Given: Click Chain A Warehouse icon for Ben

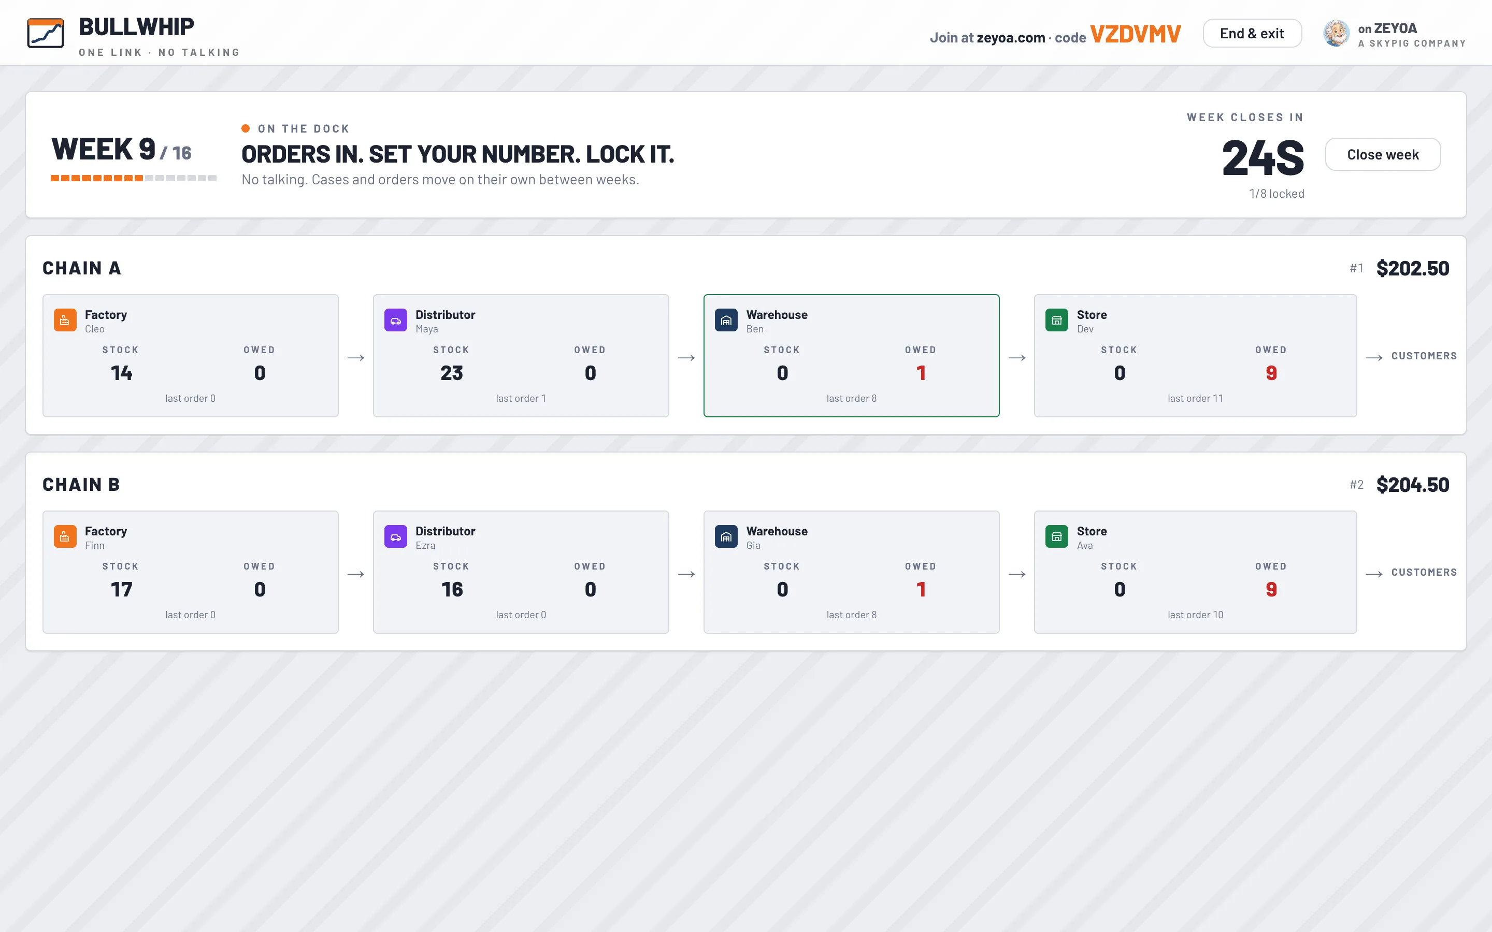Looking at the screenshot, I should coord(726,320).
